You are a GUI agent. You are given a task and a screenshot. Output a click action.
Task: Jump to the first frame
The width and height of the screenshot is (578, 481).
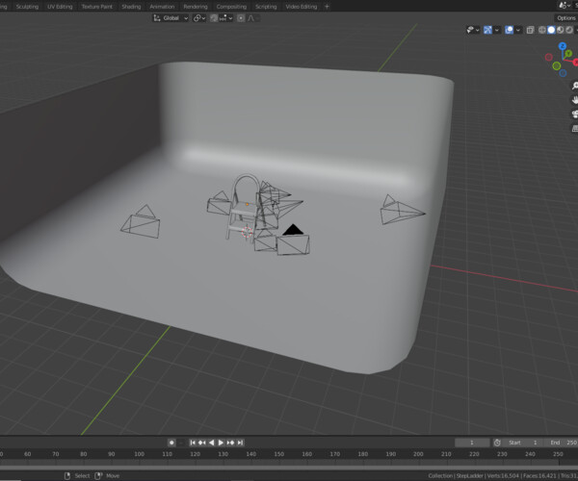(193, 443)
